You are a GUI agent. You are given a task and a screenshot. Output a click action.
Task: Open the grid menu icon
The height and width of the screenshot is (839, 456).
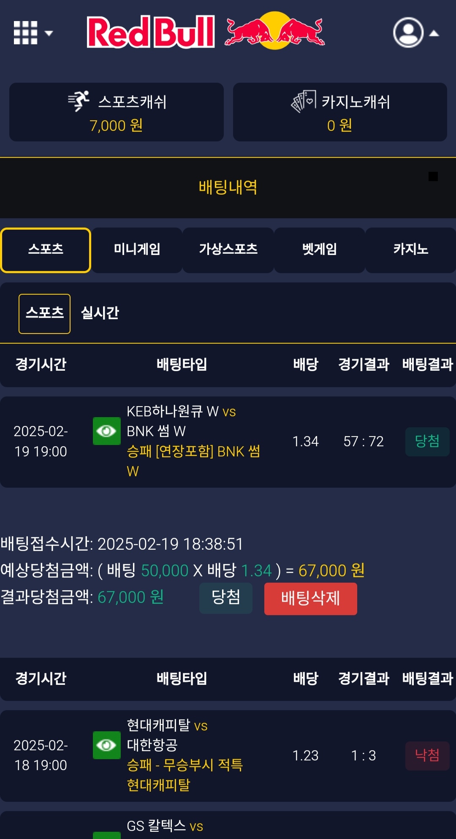25,33
